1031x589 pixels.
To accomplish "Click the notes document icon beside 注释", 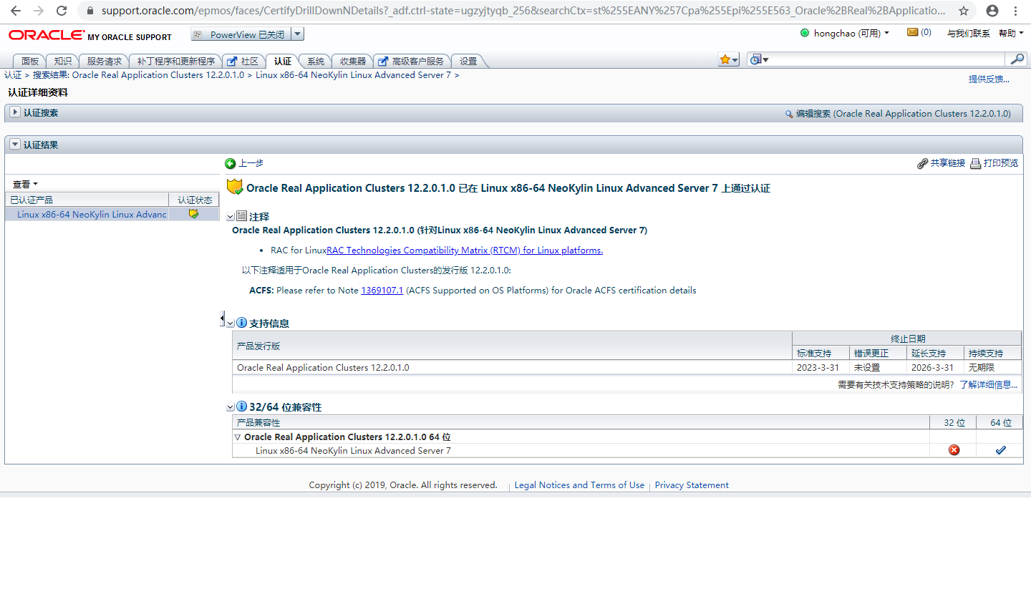I will coord(241,216).
